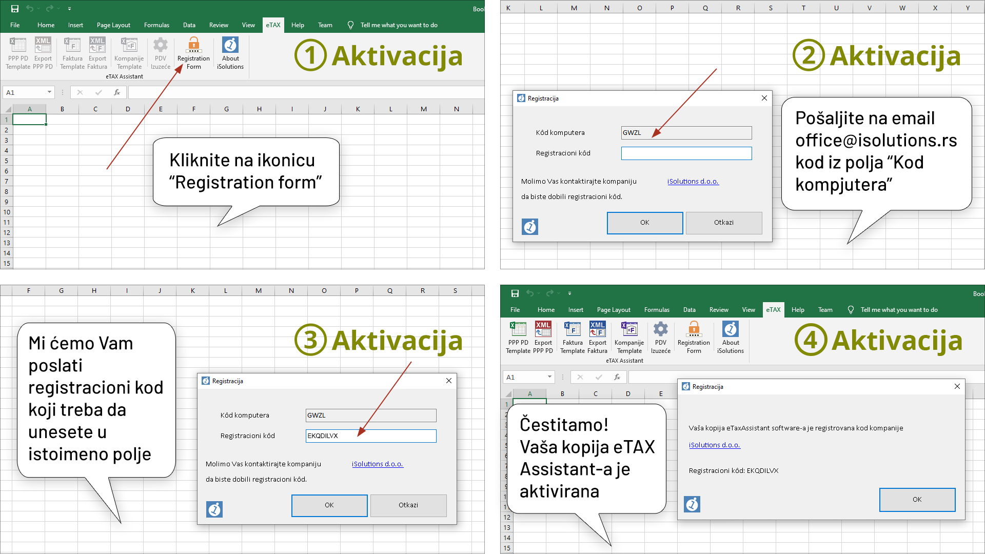Image resolution: width=985 pixels, height=554 pixels.
Task: Click the save icon in top-left title bar
Action: tap(15, 9)
